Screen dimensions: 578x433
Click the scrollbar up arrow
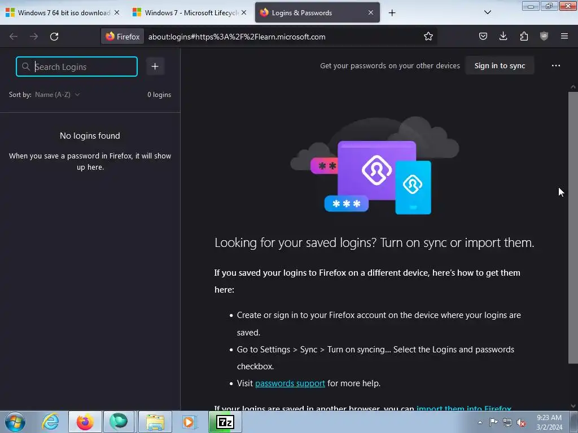pos(573,87)
